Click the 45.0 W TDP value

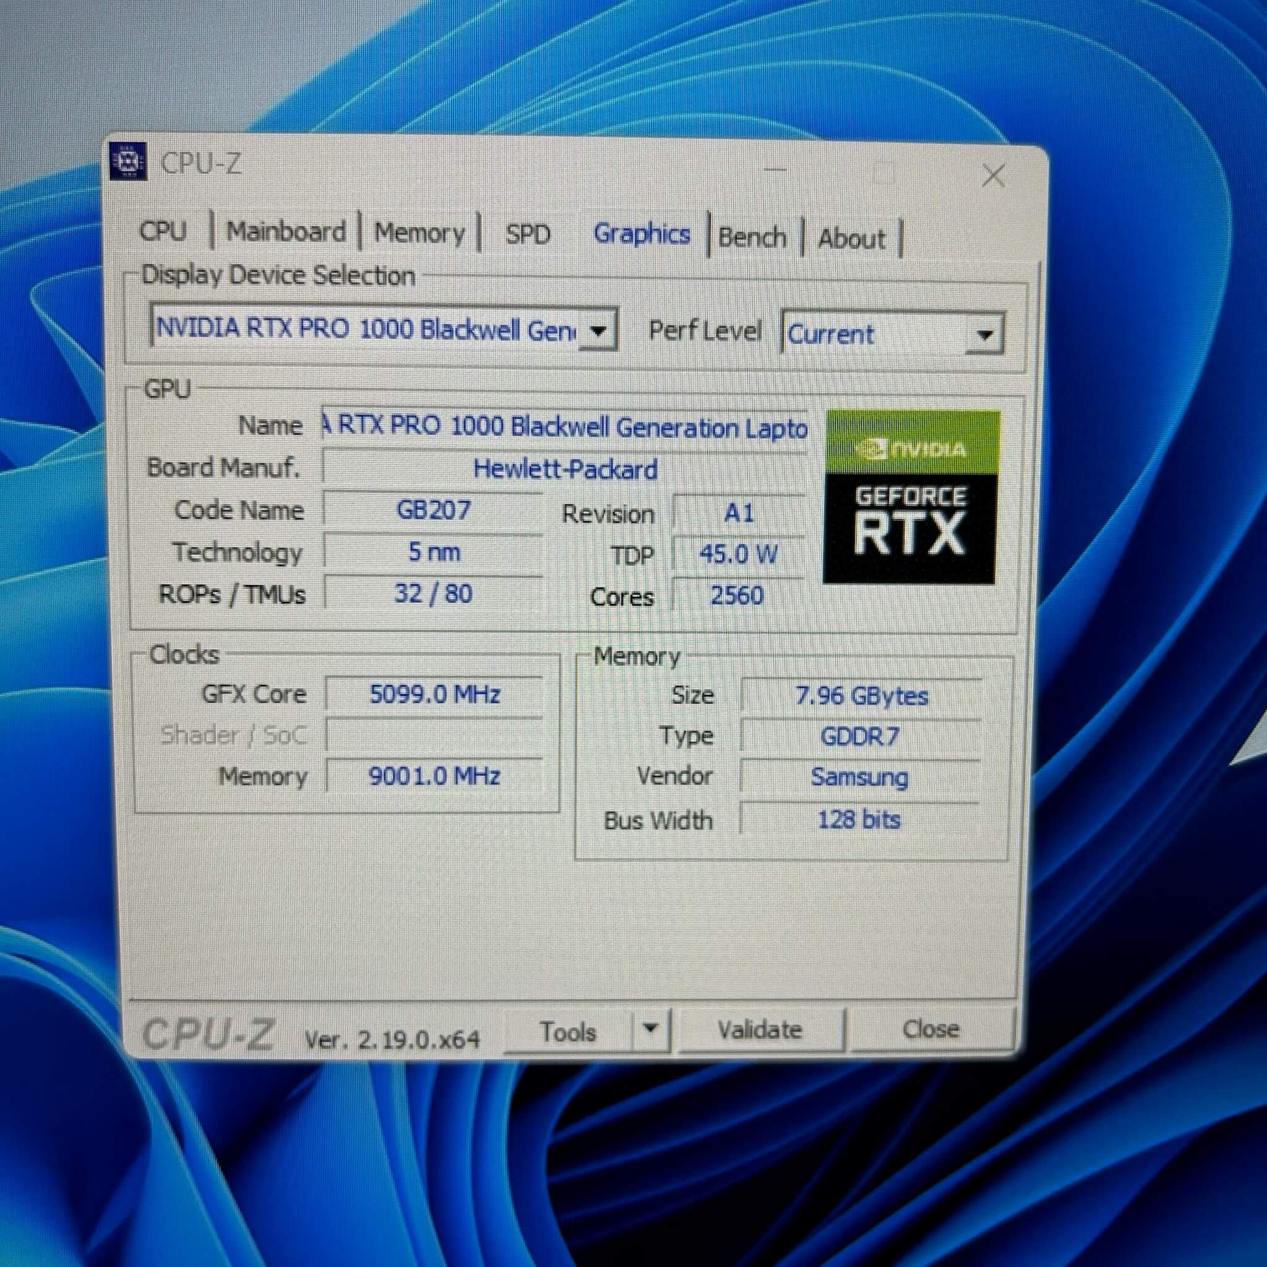pos(739,555)
